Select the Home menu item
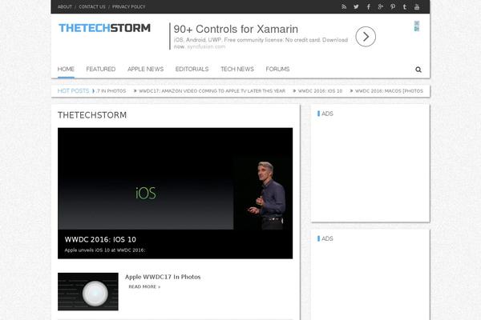481x320 pixels. [x=66, y=70]
